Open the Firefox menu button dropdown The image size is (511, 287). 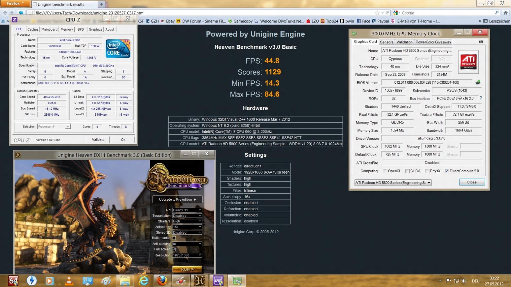tap(15, 3)
